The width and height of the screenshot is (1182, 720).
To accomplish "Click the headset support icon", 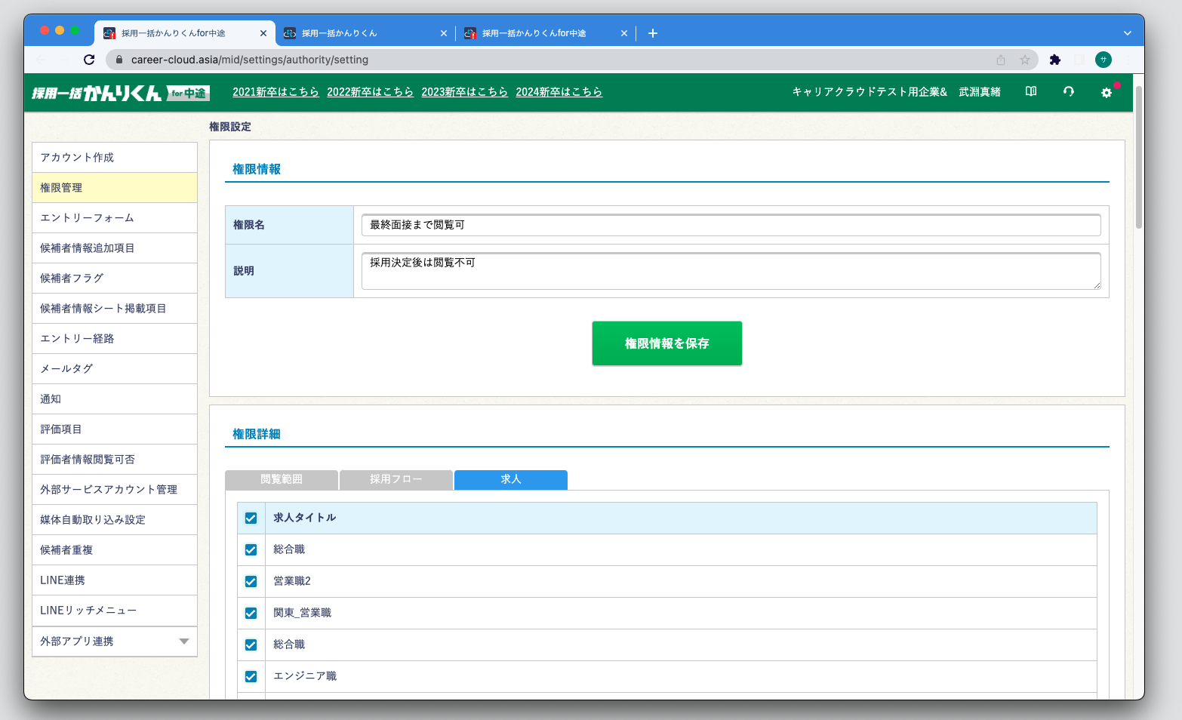I will [1068, 91].
